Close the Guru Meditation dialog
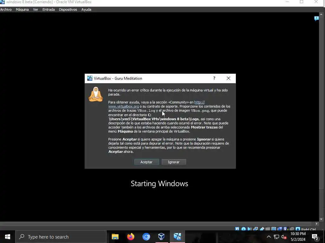 pos(229,78)
